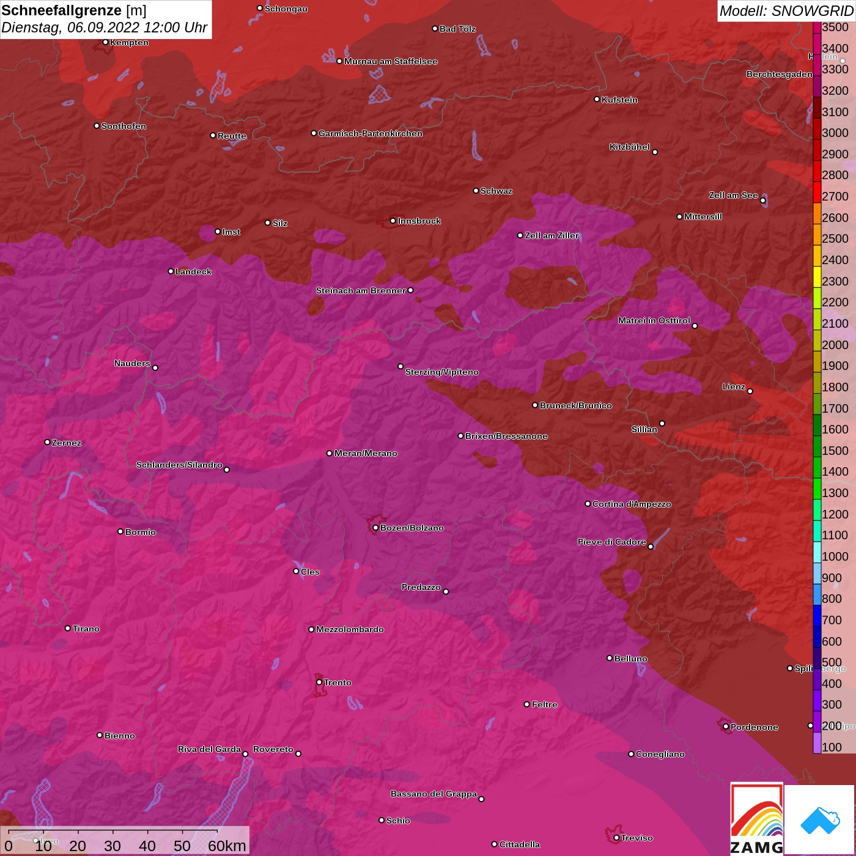This screenshot has height=856, width=856.
Task: Click the Trento city marker dot
Action: 319,682
